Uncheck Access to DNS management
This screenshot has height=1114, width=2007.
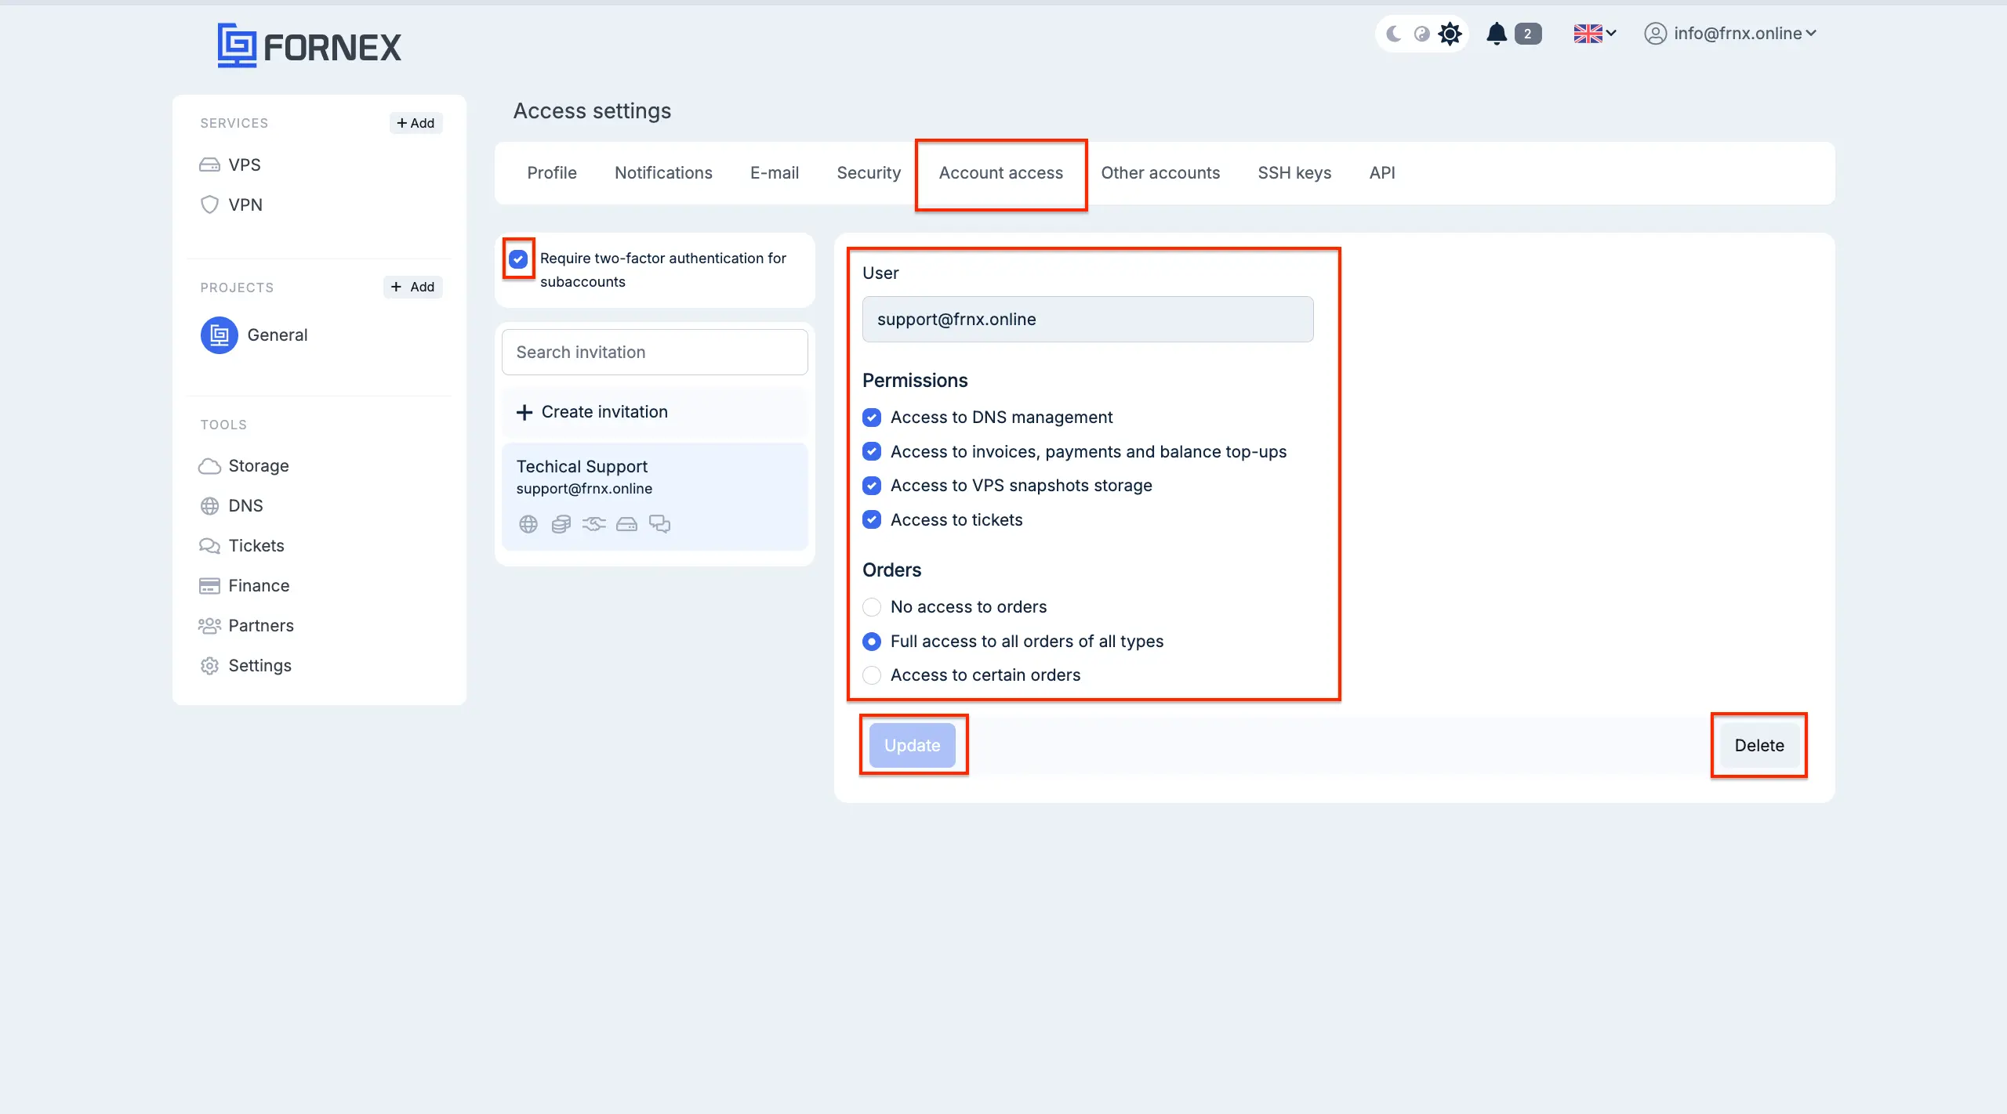[872, 418]
